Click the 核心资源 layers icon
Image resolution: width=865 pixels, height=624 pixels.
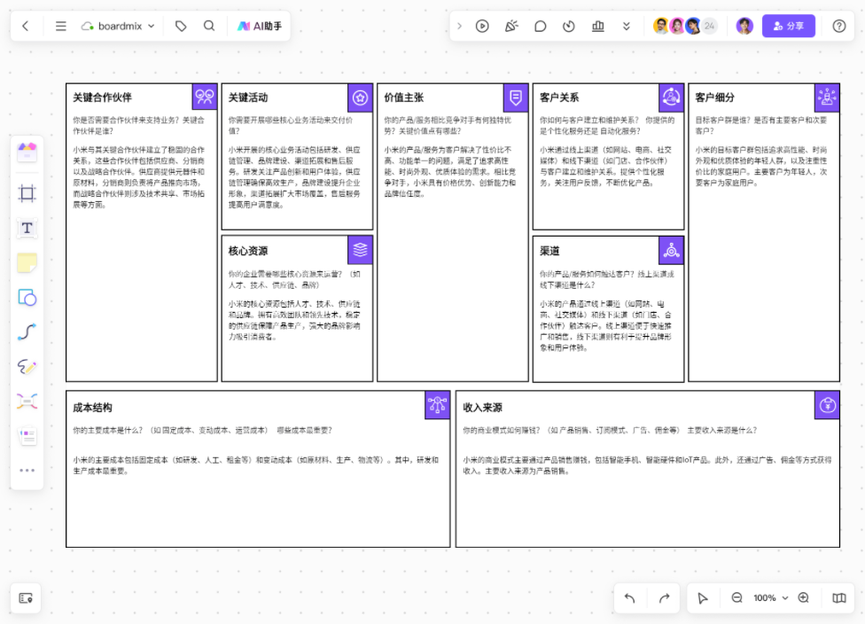point(360,250)
